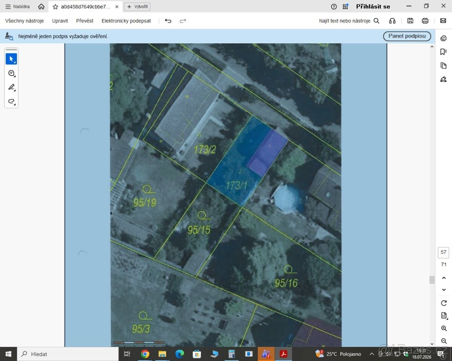The height and width of the screenshot is (361, 452).
Task: Print the document
Action: click(425, 21)
